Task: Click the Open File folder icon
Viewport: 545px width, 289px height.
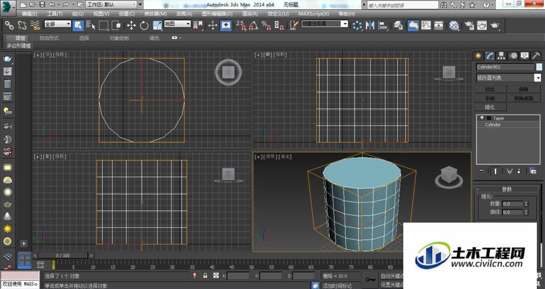Action: (32, 5)
